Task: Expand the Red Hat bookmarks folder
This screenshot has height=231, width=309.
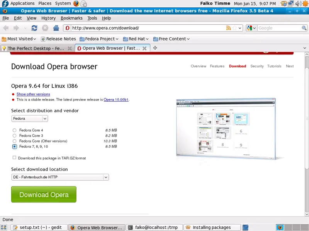Action: (136, 39)
